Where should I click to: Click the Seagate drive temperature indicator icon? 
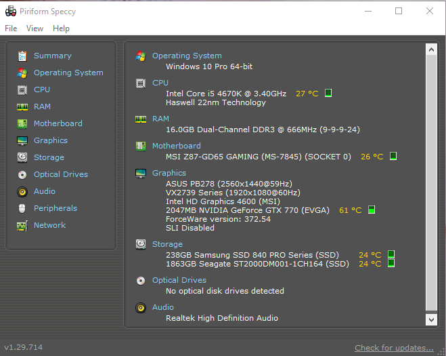point(391,263)
